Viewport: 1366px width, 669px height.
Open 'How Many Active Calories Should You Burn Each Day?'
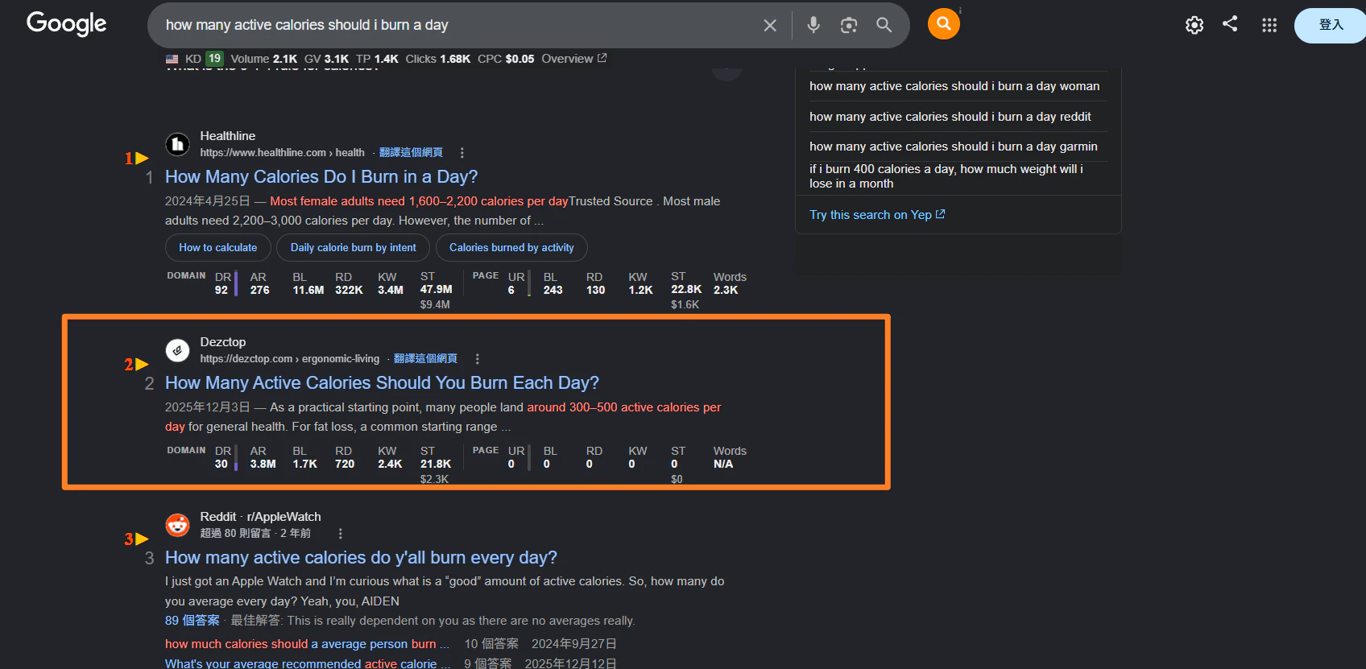click(x=382, y=382)
